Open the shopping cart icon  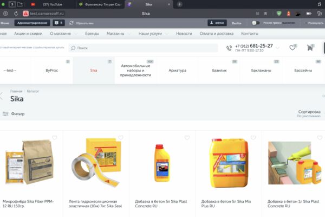click(x=310, y=48)
